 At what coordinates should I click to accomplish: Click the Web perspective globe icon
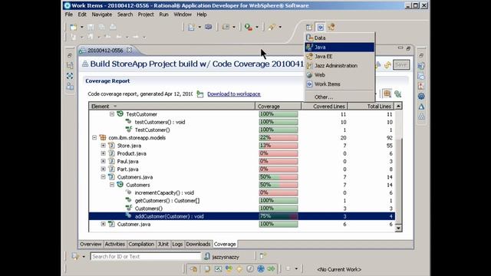click(309, 75)
